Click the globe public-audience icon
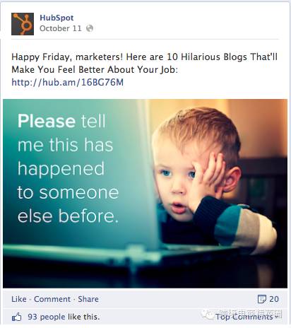Viewport: 291px width, 328px height. (x=90, y=28)
